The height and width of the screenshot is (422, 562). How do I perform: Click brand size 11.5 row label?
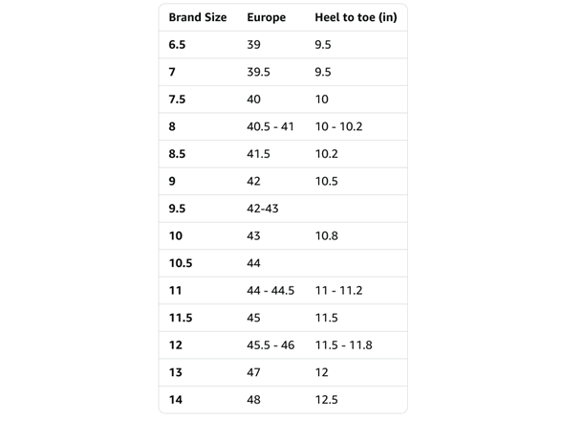(181, 318)
